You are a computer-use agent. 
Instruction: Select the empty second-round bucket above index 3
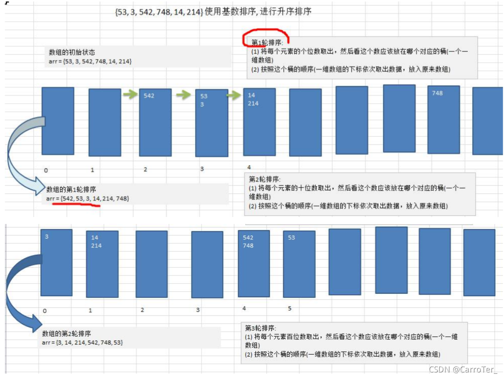pos(207,264)
